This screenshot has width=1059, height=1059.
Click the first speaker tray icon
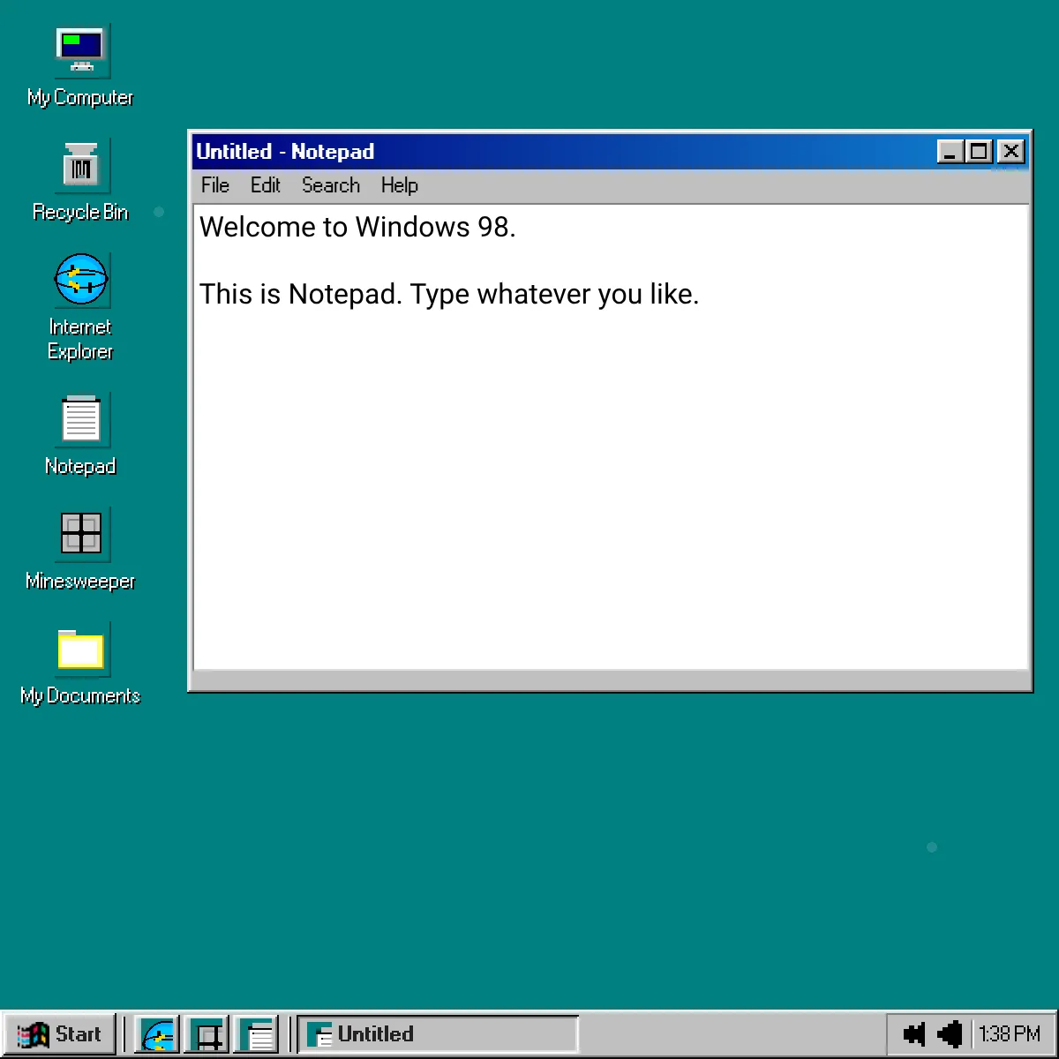pyautogui.click(x=914, y=1033)
